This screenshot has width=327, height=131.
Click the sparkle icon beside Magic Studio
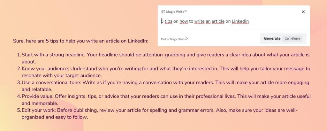pyautogui.click(x=187, y=38)
